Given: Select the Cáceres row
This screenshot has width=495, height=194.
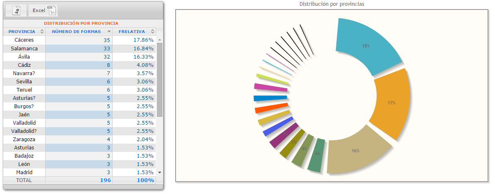Looking at the screenshot, I should (x=24, y=40).
